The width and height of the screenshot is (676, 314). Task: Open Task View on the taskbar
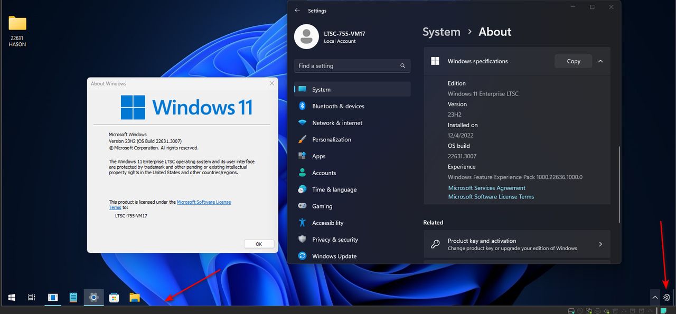pos(32,298)
